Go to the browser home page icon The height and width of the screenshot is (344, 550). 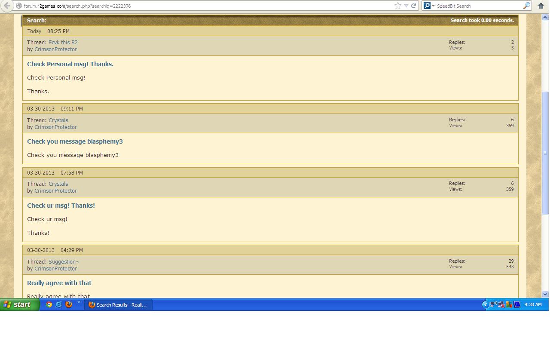click(541, 6)
